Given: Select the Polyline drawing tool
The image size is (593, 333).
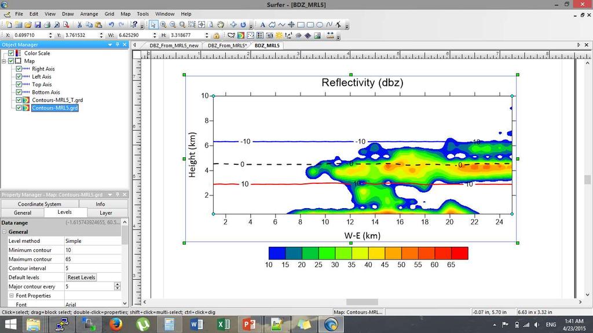Looking at the screenshot, I should coord(281,24).
